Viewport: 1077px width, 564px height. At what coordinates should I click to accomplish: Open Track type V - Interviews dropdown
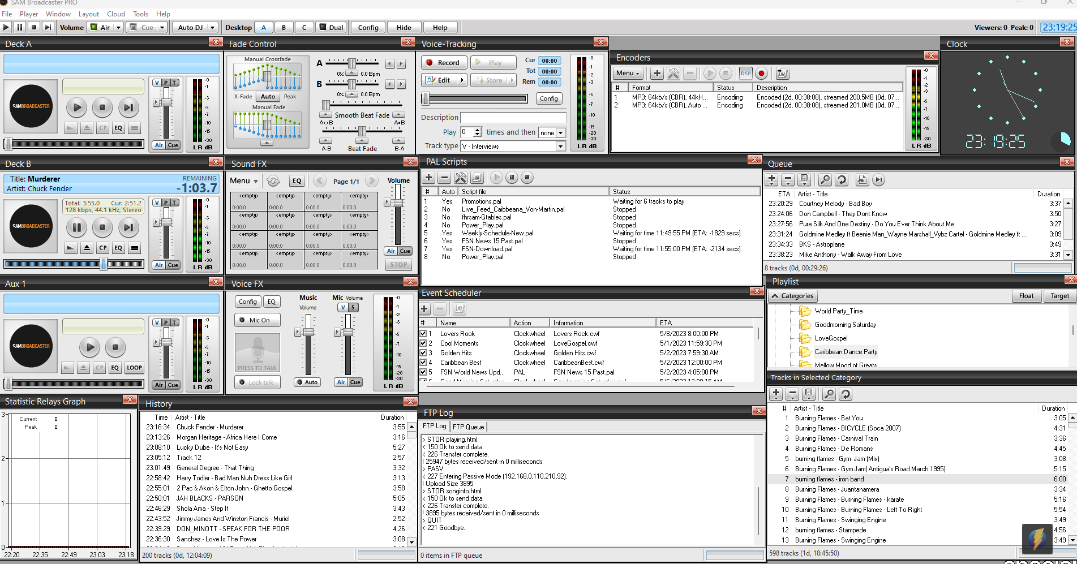pos(560,147)
